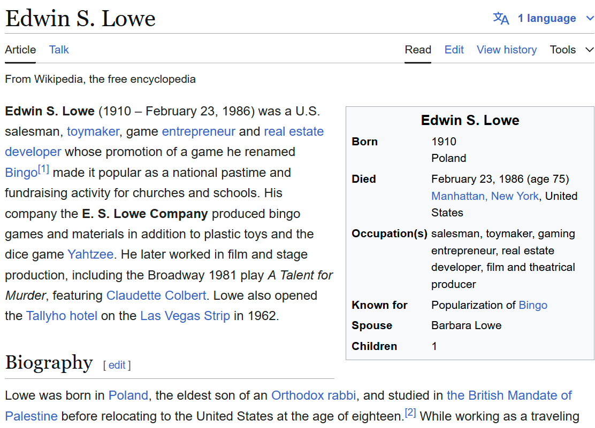Open the View history tab
595x428 pixels.
[x=507, y=50]
